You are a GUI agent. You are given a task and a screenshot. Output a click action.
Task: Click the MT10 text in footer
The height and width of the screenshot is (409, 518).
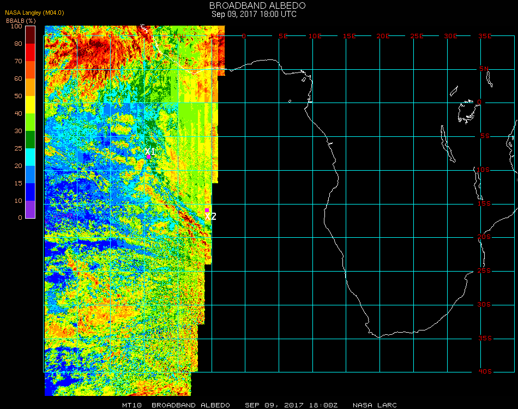click(x=132, y=405)
